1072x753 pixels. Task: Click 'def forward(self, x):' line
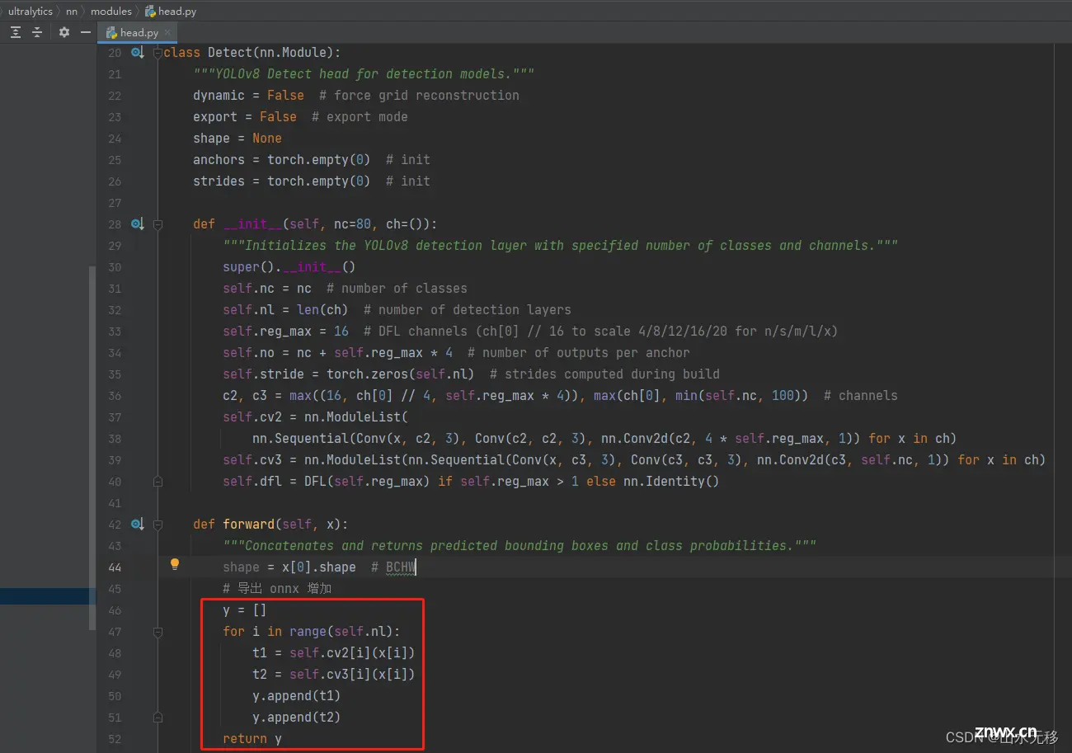pos(270,525)
